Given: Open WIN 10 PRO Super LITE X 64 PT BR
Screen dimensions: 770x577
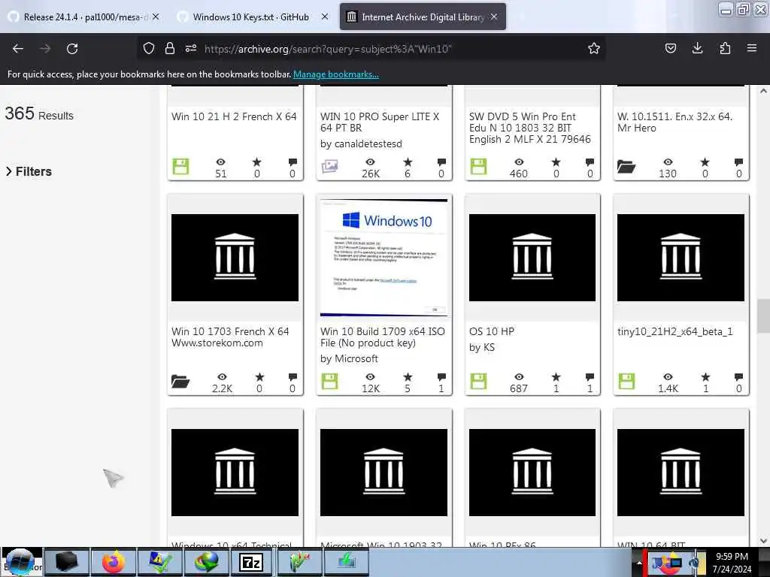Looking at the screenshot, I should (x=380, y=122).
